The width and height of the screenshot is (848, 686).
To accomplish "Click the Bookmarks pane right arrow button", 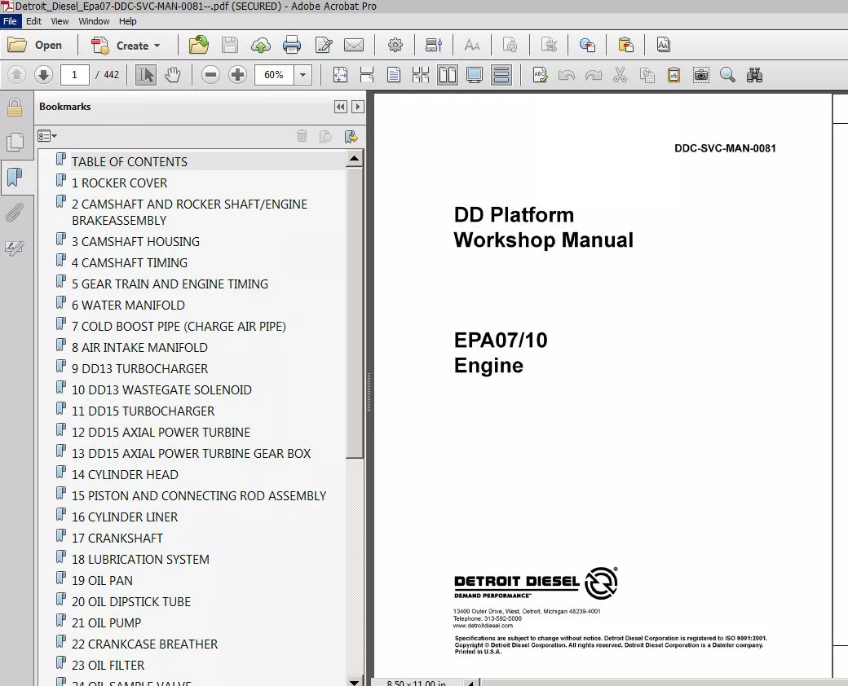I will point(357,107).
